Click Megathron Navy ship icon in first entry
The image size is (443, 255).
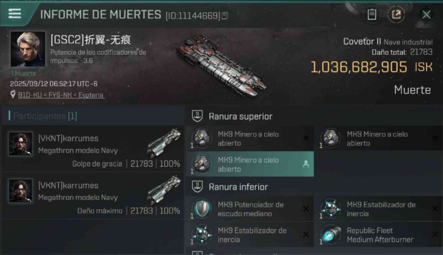coord(164,143)
